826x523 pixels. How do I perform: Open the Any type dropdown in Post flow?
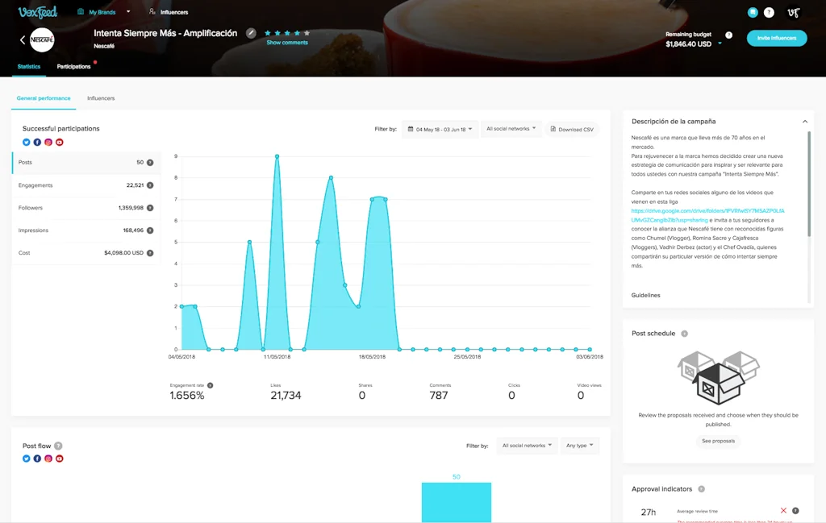579,445
